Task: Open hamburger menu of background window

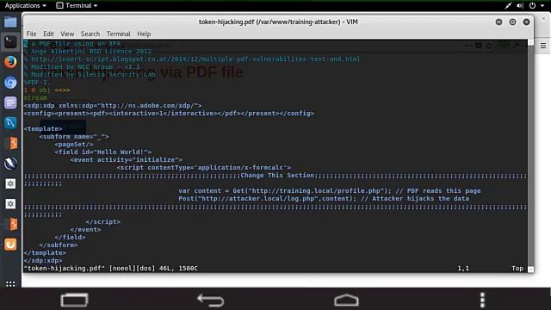Action: point(543,46)
